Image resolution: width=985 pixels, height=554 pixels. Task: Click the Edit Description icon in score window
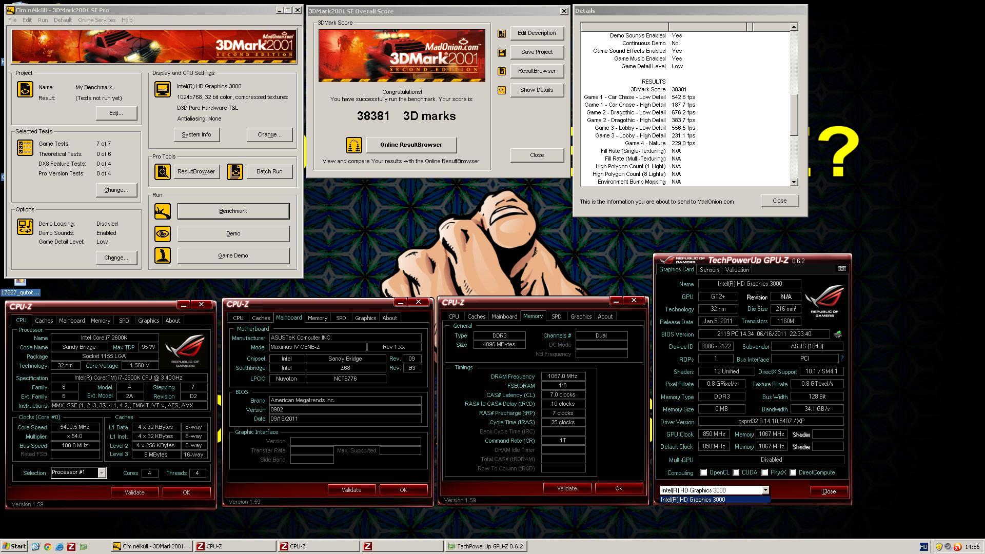[x=502, y=34]
